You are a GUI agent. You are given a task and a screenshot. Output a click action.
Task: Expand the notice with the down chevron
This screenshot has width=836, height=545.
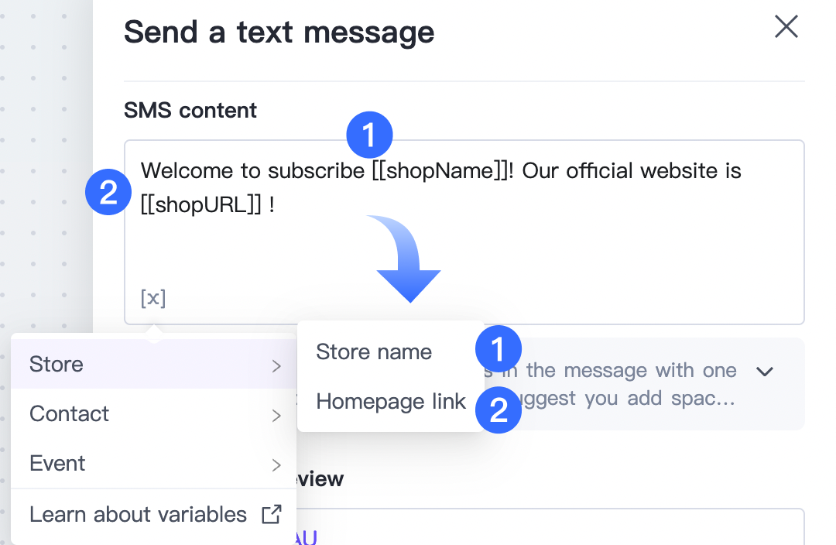[x=765, y=371]
